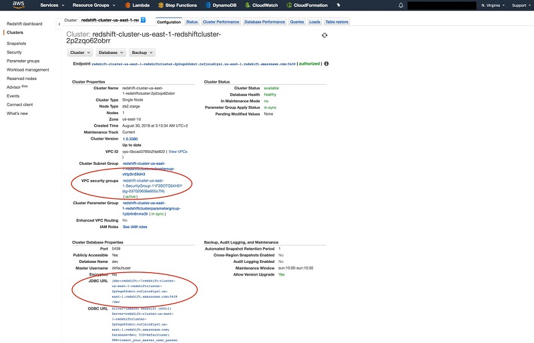Viewport: 534px width, 343px height.
Task: Open Workload management in the sidebar
Action: (28, 70)
